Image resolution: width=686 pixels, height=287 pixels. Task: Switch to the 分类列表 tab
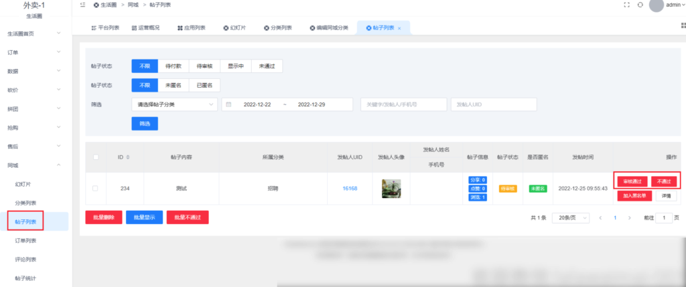tap(278, 28)
